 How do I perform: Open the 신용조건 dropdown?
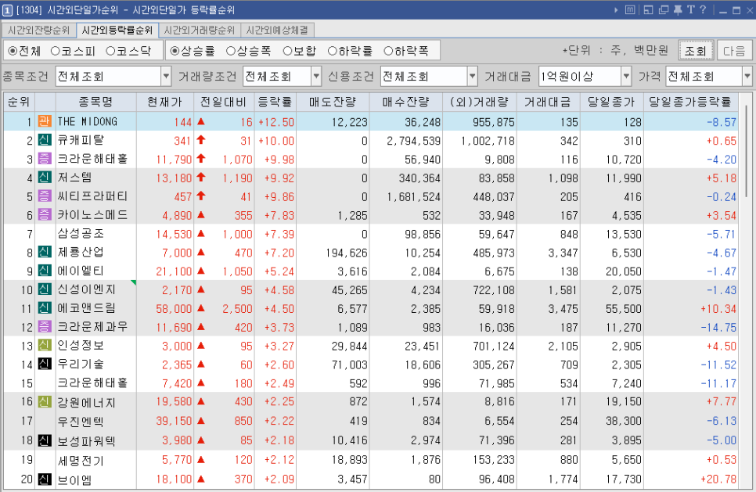click(473, 76)
